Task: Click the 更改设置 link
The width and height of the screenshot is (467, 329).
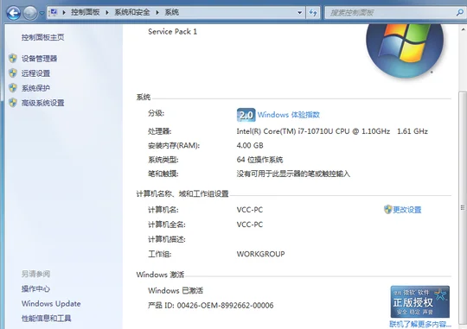Action: [406, 210]
